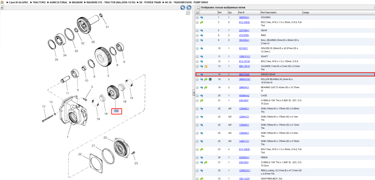Open previous diagram with left arrow button

(x=183, y=7)
